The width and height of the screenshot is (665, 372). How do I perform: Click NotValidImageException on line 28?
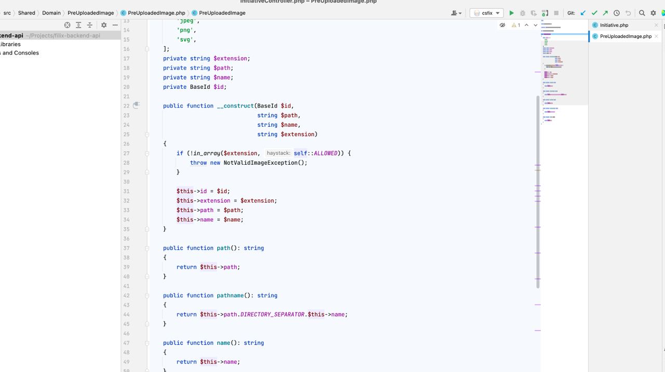[260, 163]
